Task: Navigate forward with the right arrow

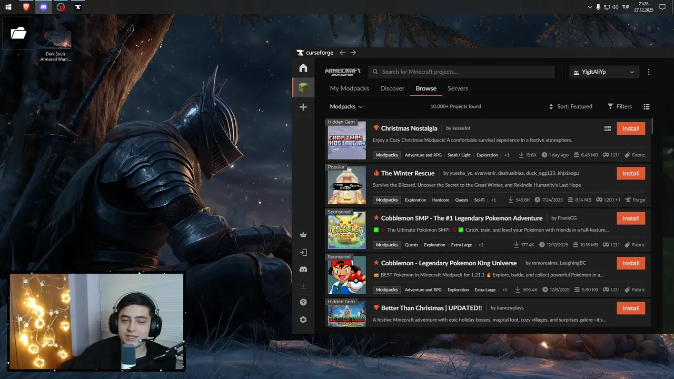Action: (x=353, y=53)
